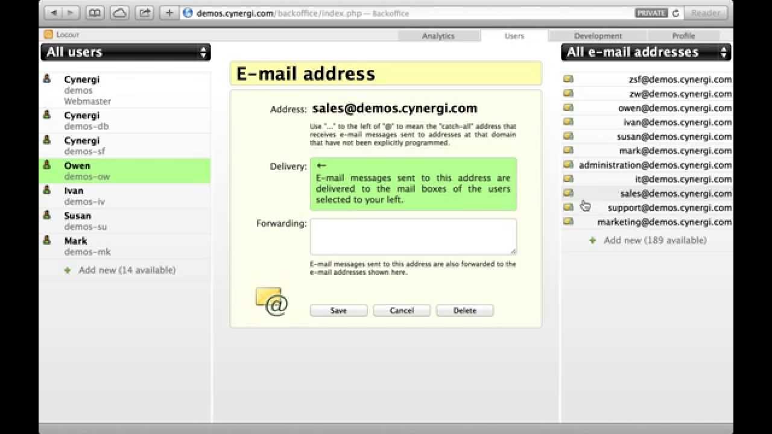772x434 pixels.
Task: Click the sales@demos.cynergi.com address field
Action: pos(394,108)
